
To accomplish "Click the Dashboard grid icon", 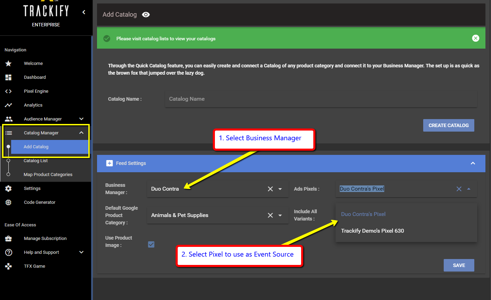I will click(8, 77).
